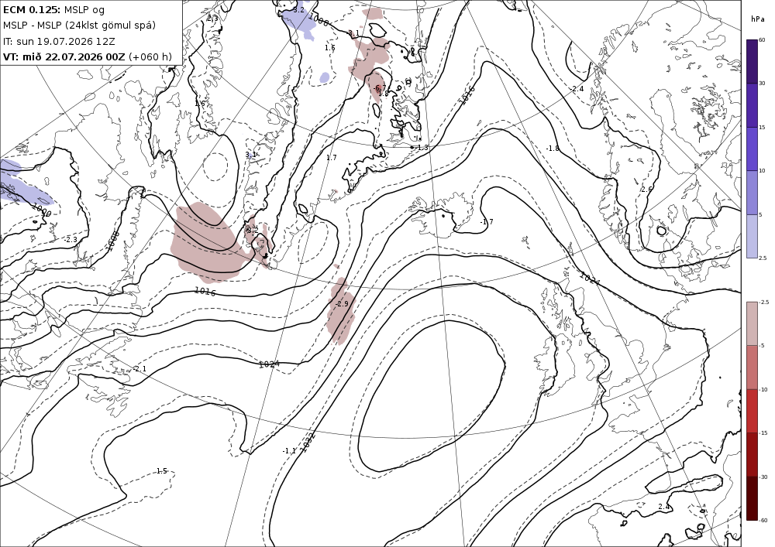775x547 pixels.
Task: Click the valid time 'VT: mið 22.07.2026 00Z'
Action: (64, 56)
